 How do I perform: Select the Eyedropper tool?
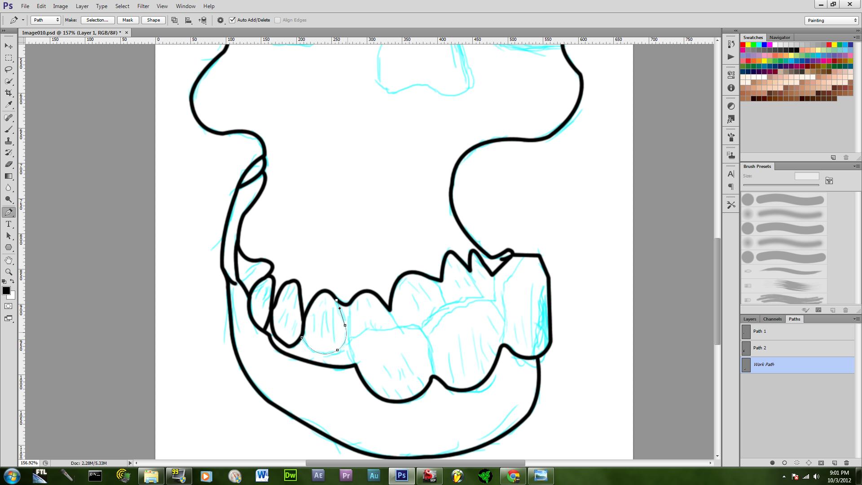[x=9, y=105]
